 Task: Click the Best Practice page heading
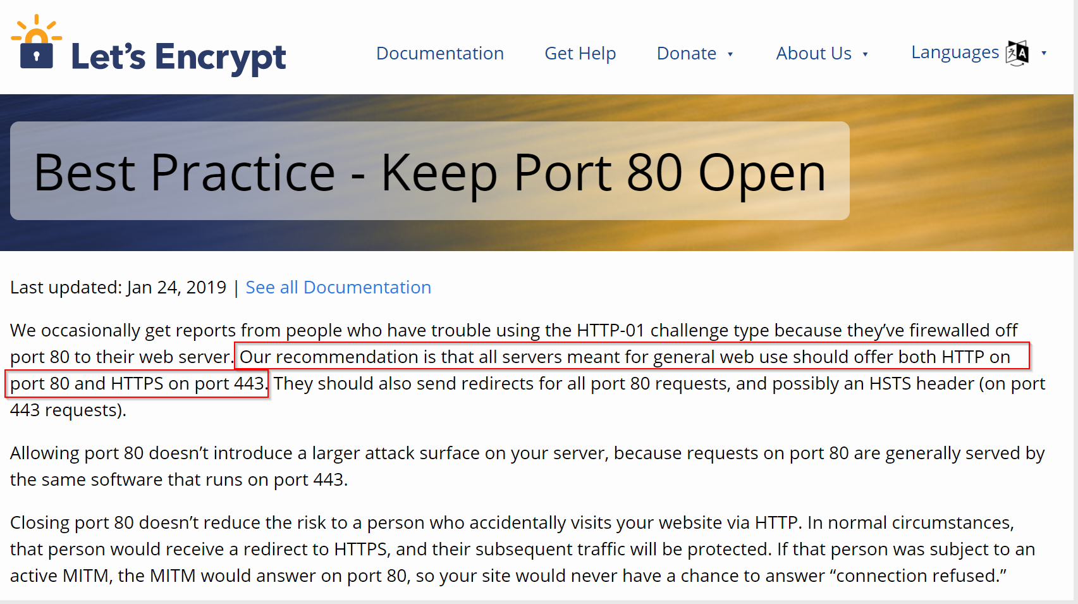click(x=429, y=172)
